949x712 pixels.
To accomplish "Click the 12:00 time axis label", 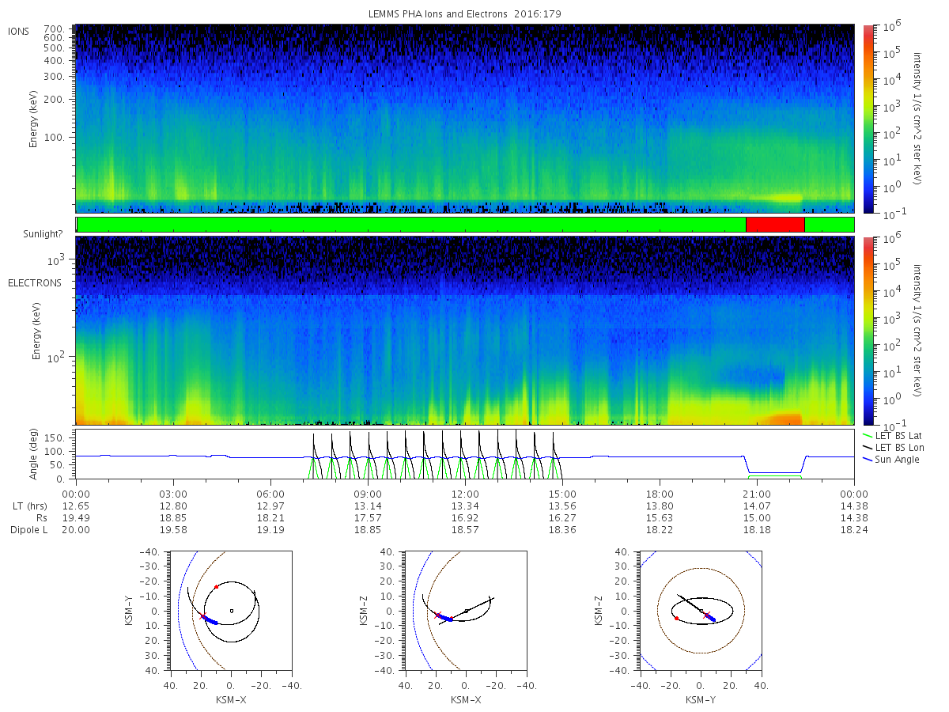I will pyautogui.click(x=465, y=494).
